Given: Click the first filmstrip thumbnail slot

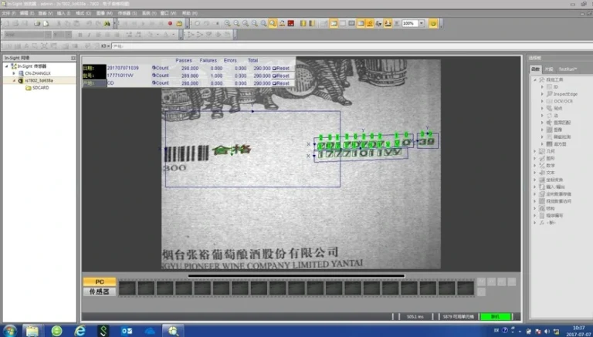Looking at the screenshot, I should [127, 288].
